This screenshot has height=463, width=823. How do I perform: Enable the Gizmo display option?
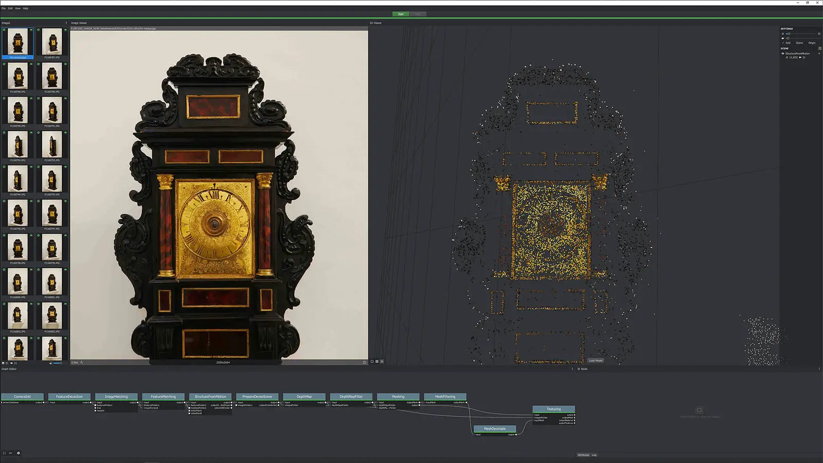[x=799, y=43]
